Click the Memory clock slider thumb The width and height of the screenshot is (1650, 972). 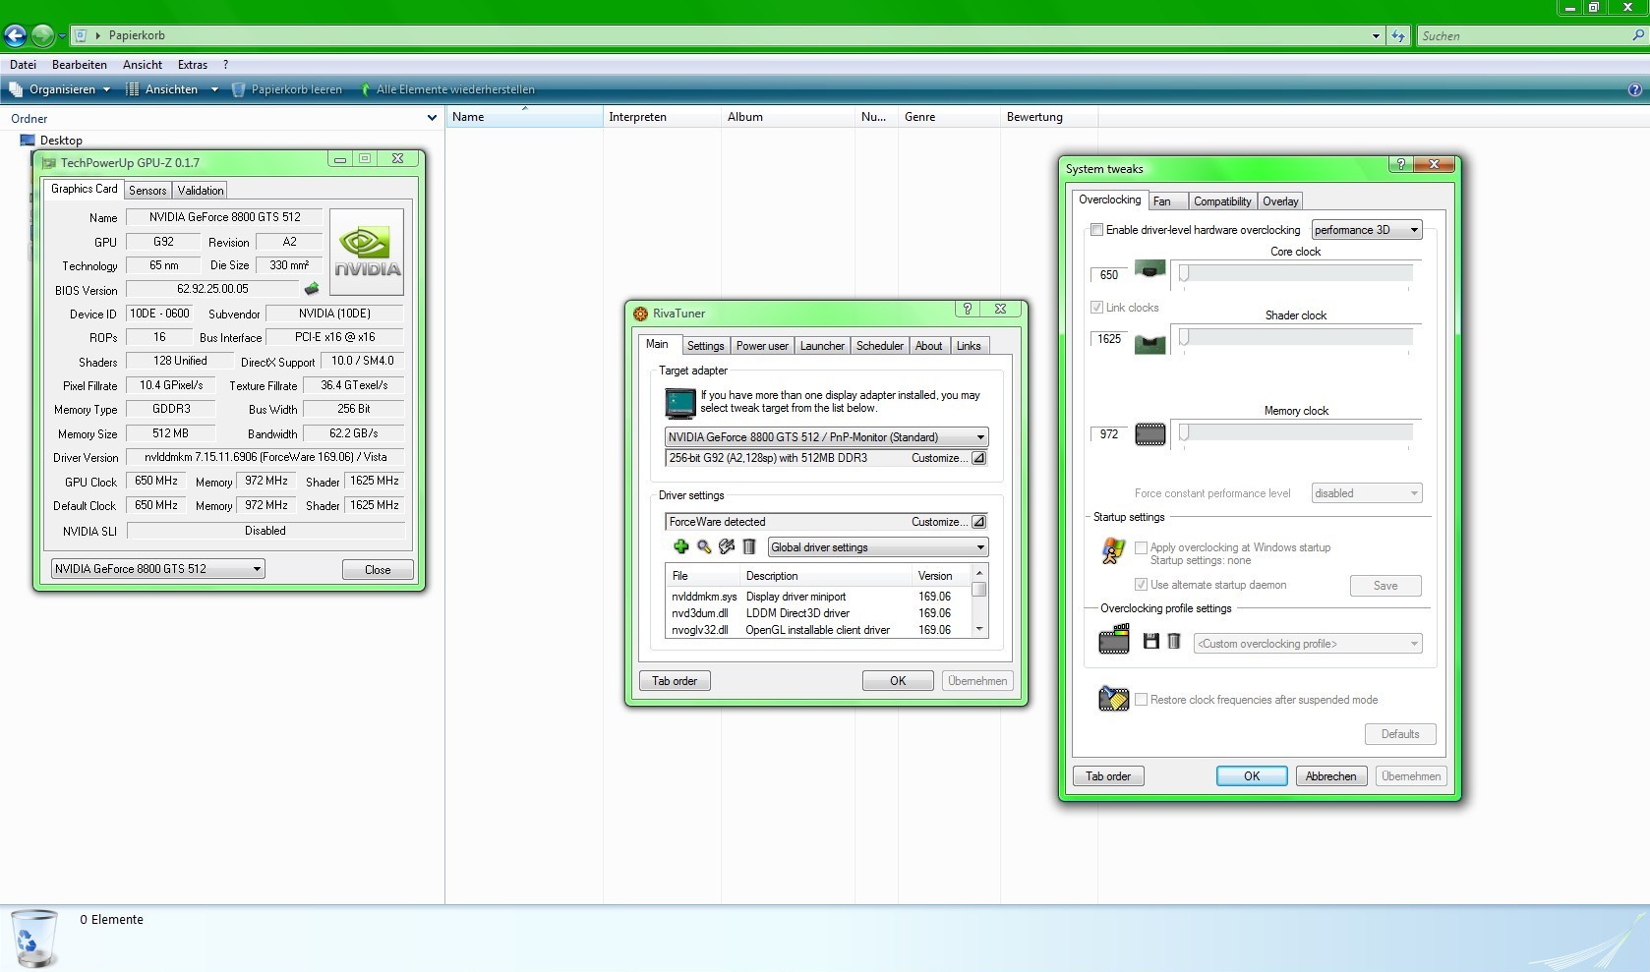pos(1185,432)
